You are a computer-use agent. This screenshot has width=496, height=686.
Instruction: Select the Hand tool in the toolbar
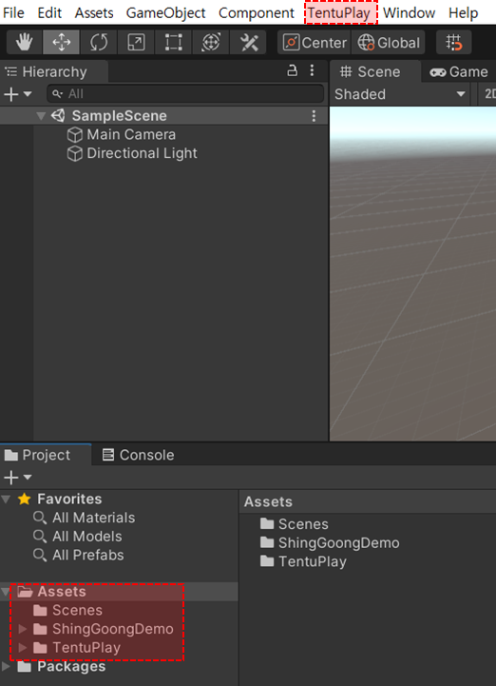pos(25,43)
